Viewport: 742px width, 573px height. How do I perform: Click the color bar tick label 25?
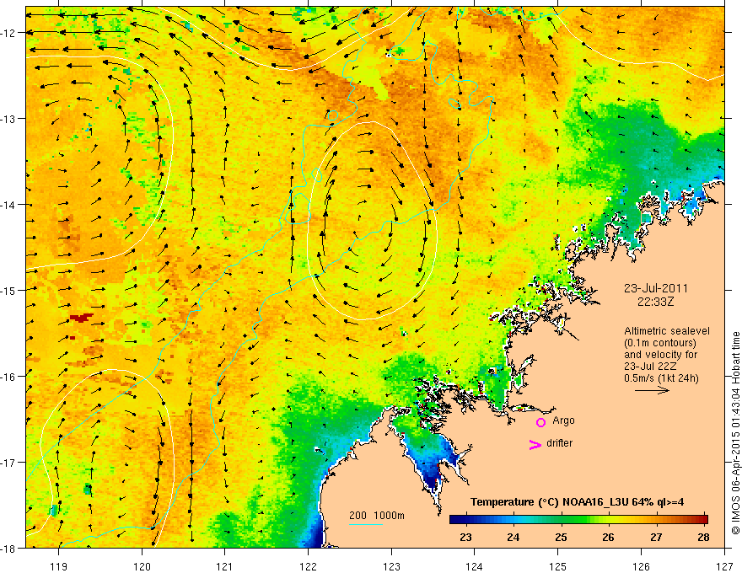[561, 538]
